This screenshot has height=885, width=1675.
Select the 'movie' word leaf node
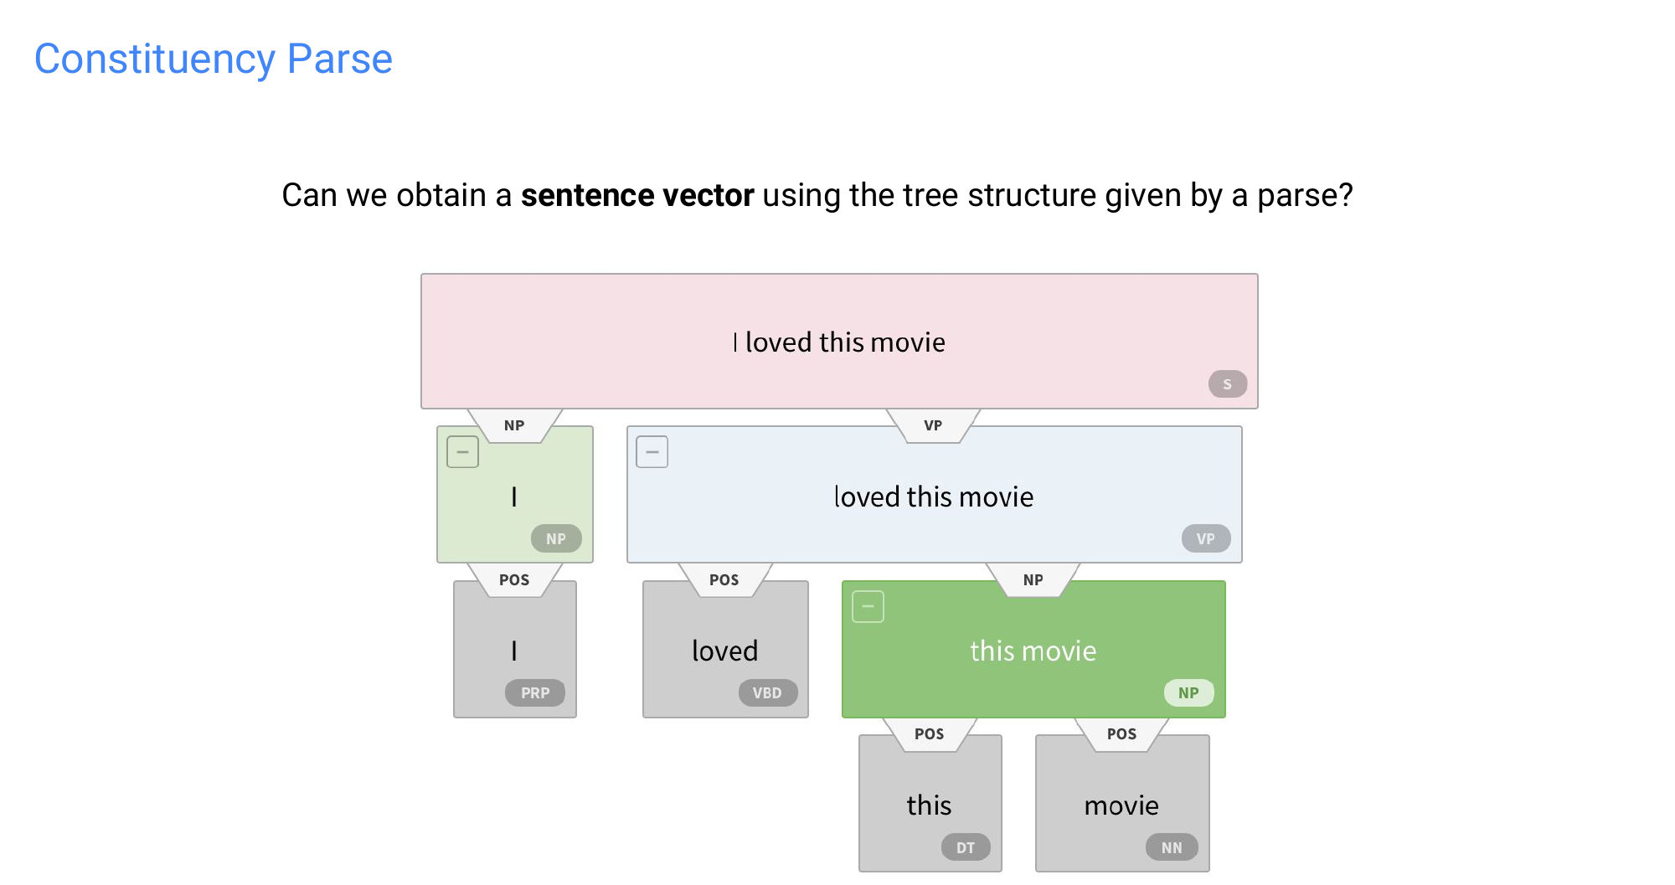1121,805
